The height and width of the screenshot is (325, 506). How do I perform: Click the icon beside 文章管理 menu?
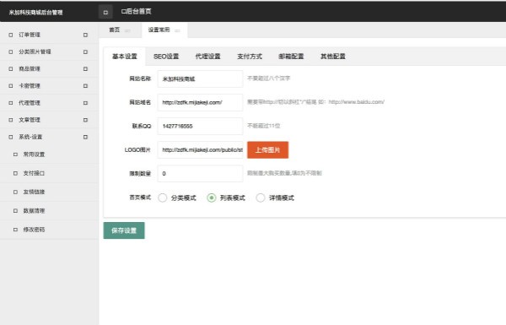click(x=11, y=120)
